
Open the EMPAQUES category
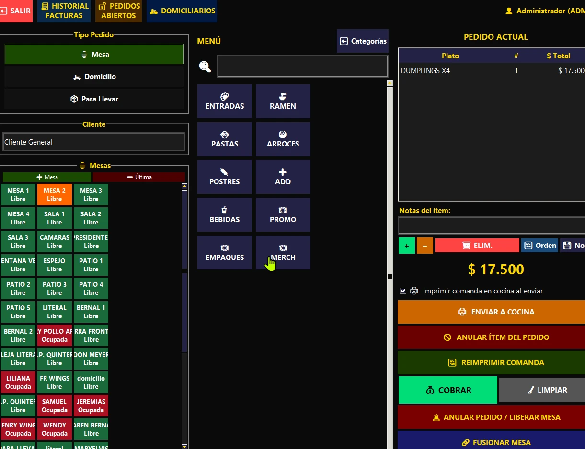225,253
